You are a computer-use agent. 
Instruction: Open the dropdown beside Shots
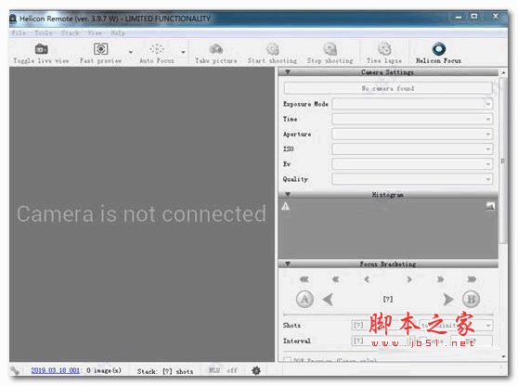(456, 326)
